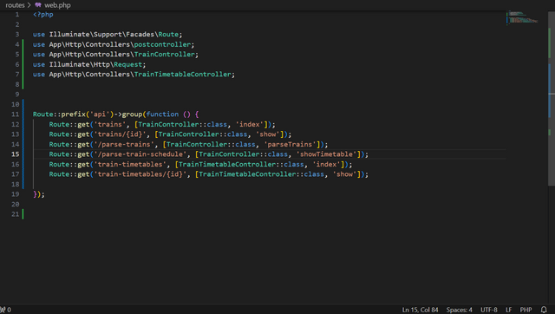Click 'Route' in the Facades import
Image resolution: width=555 pixels, height=314 pixels.
(x=168, y=35)
